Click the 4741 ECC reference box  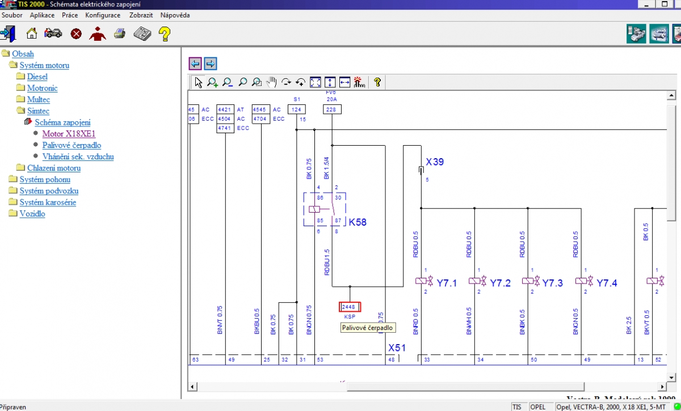click(225, 128)
